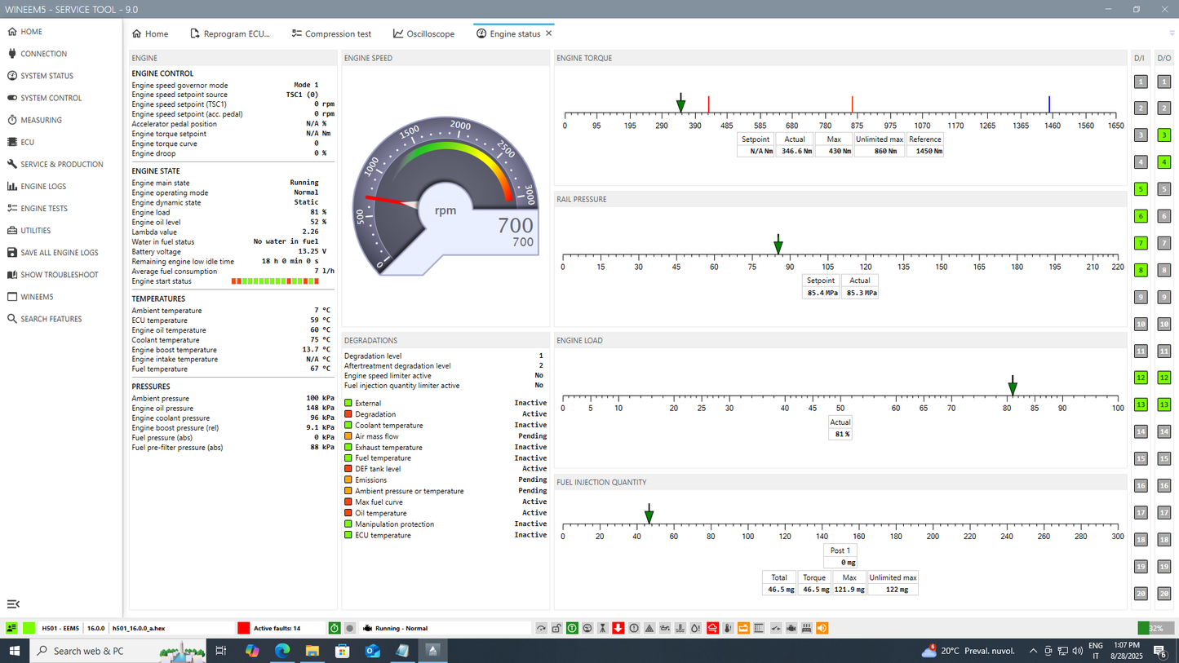Viewport: 1179px width, 663px height.
Task: Open Show Troubleshoot
Action: pyautogui.click(x=56, y=274)
